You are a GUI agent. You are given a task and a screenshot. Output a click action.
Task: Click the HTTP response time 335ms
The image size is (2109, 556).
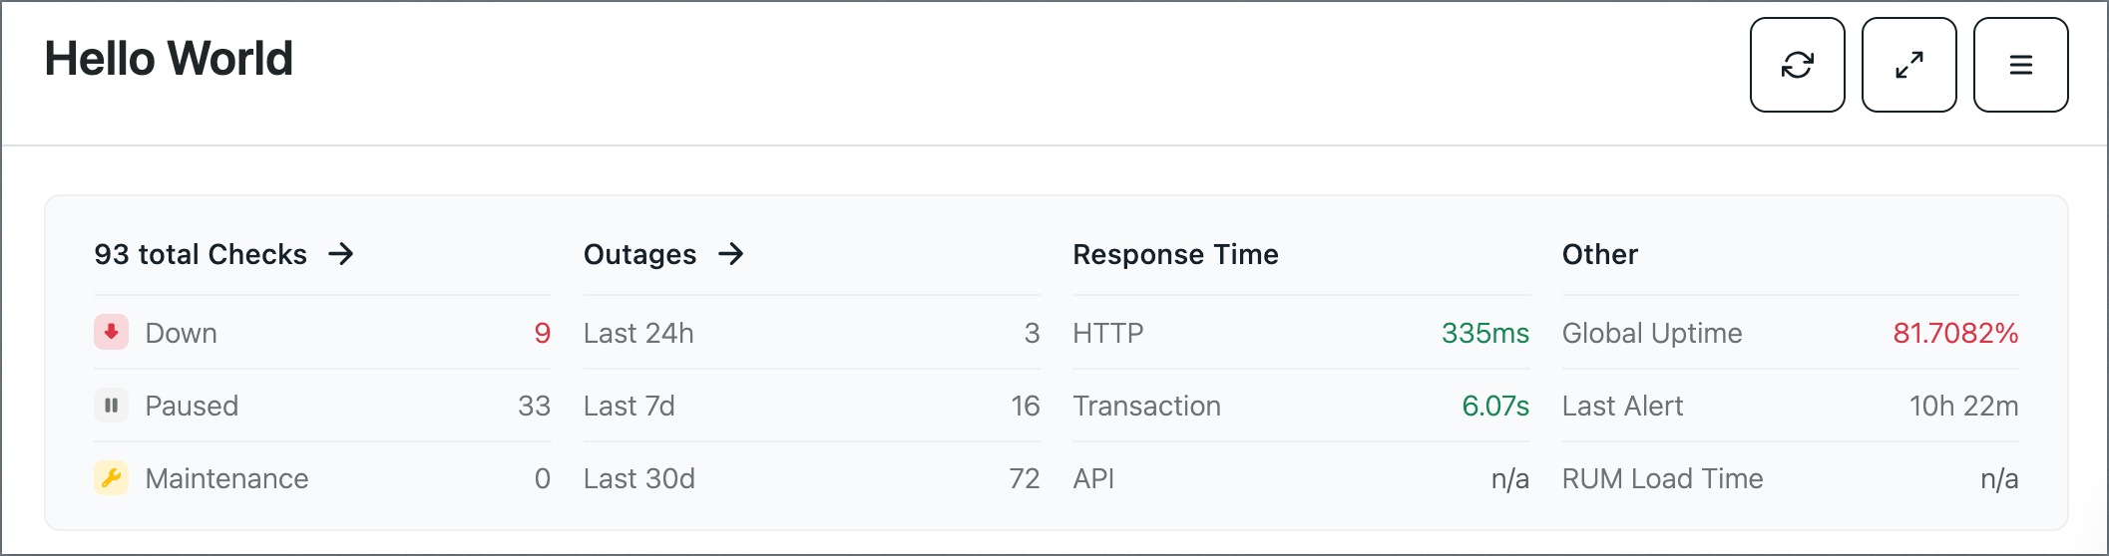[1484, 333]
